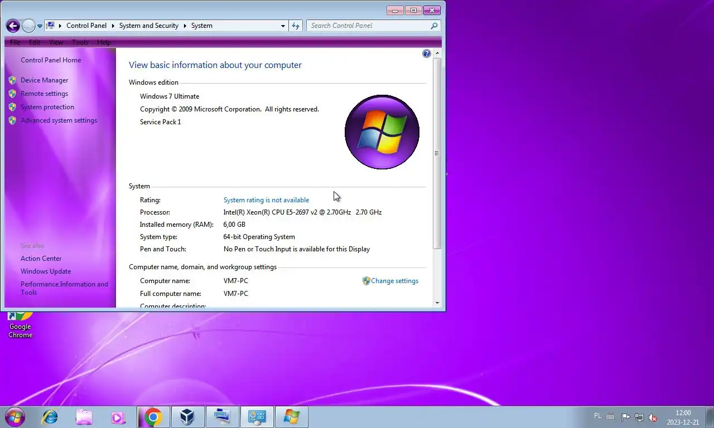Click the purple Windows logo image
Image resolution: width=714 pixels, height=428 pixels.
pyautogui.click(x=382, y=132)
